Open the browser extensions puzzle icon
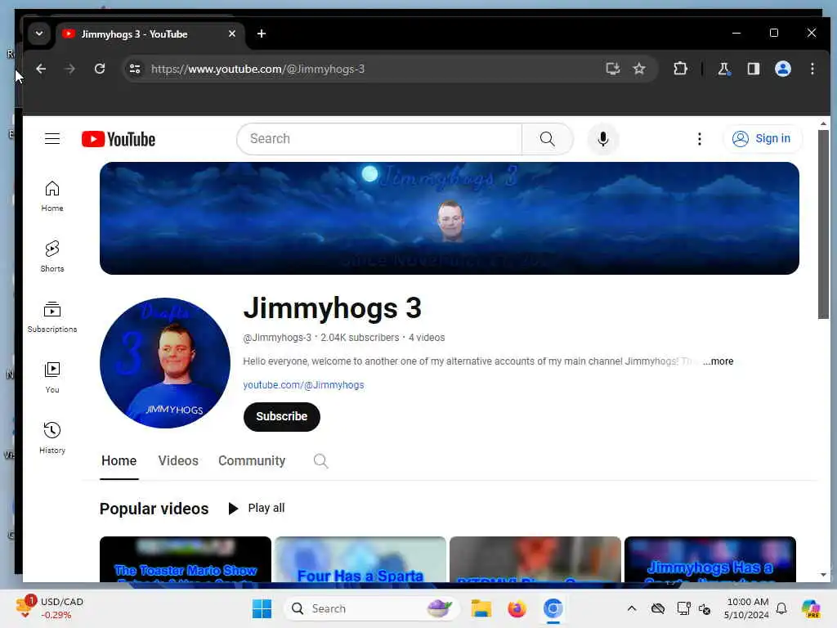Screen dimensions: 837x628 680,69
